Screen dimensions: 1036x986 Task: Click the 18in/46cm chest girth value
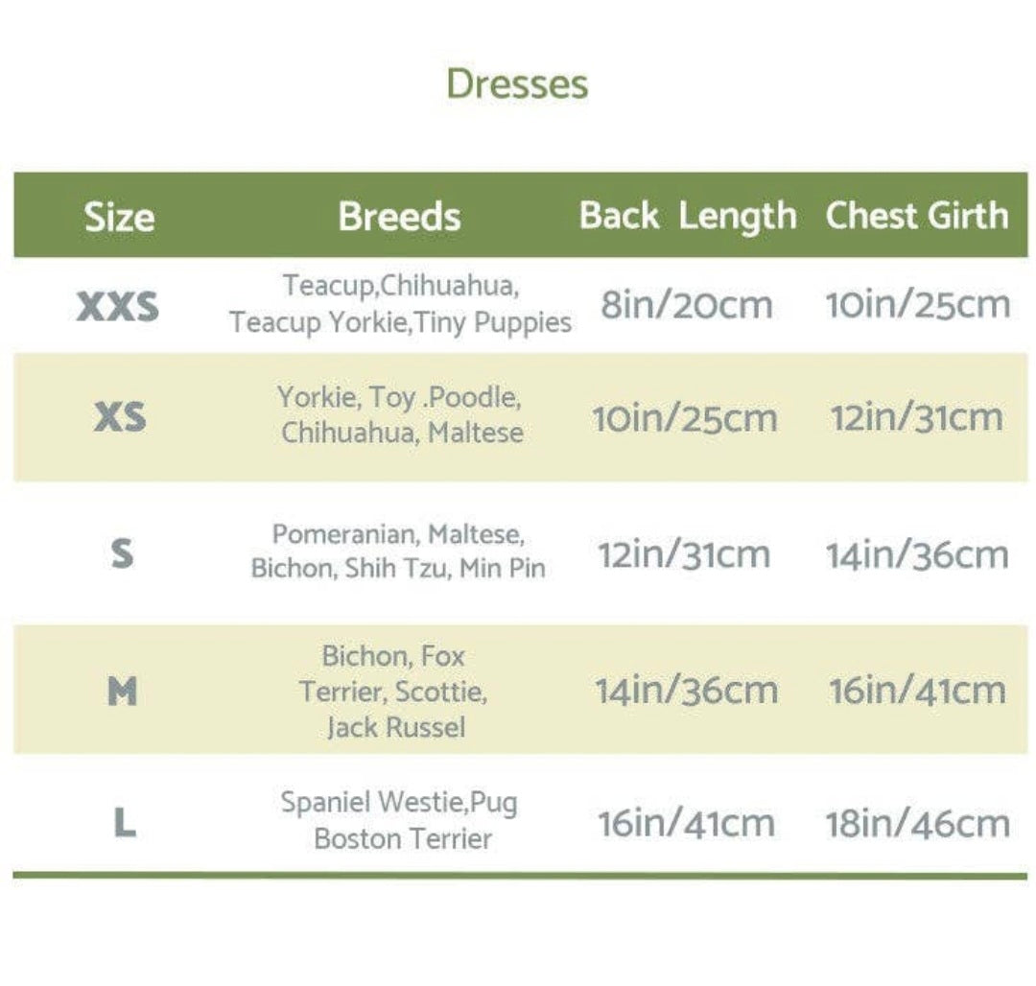click(917, 824)
